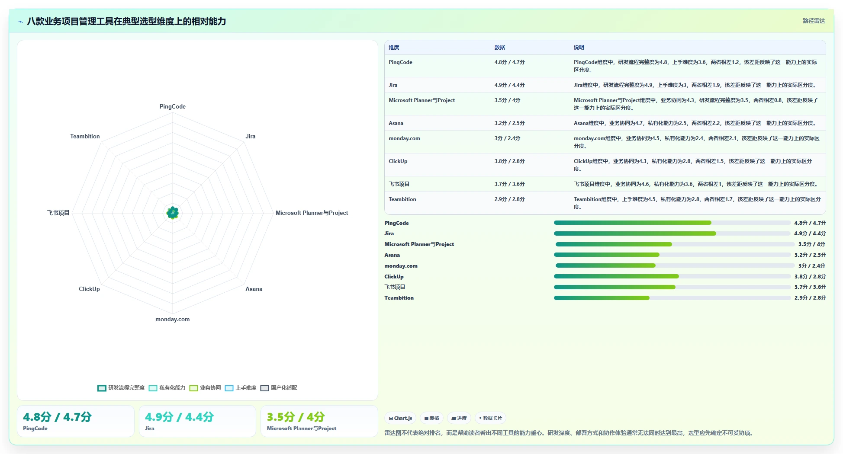
Task: Click the 2.9分 / 2.8分 table cell
Action: (x=510, y=199)
